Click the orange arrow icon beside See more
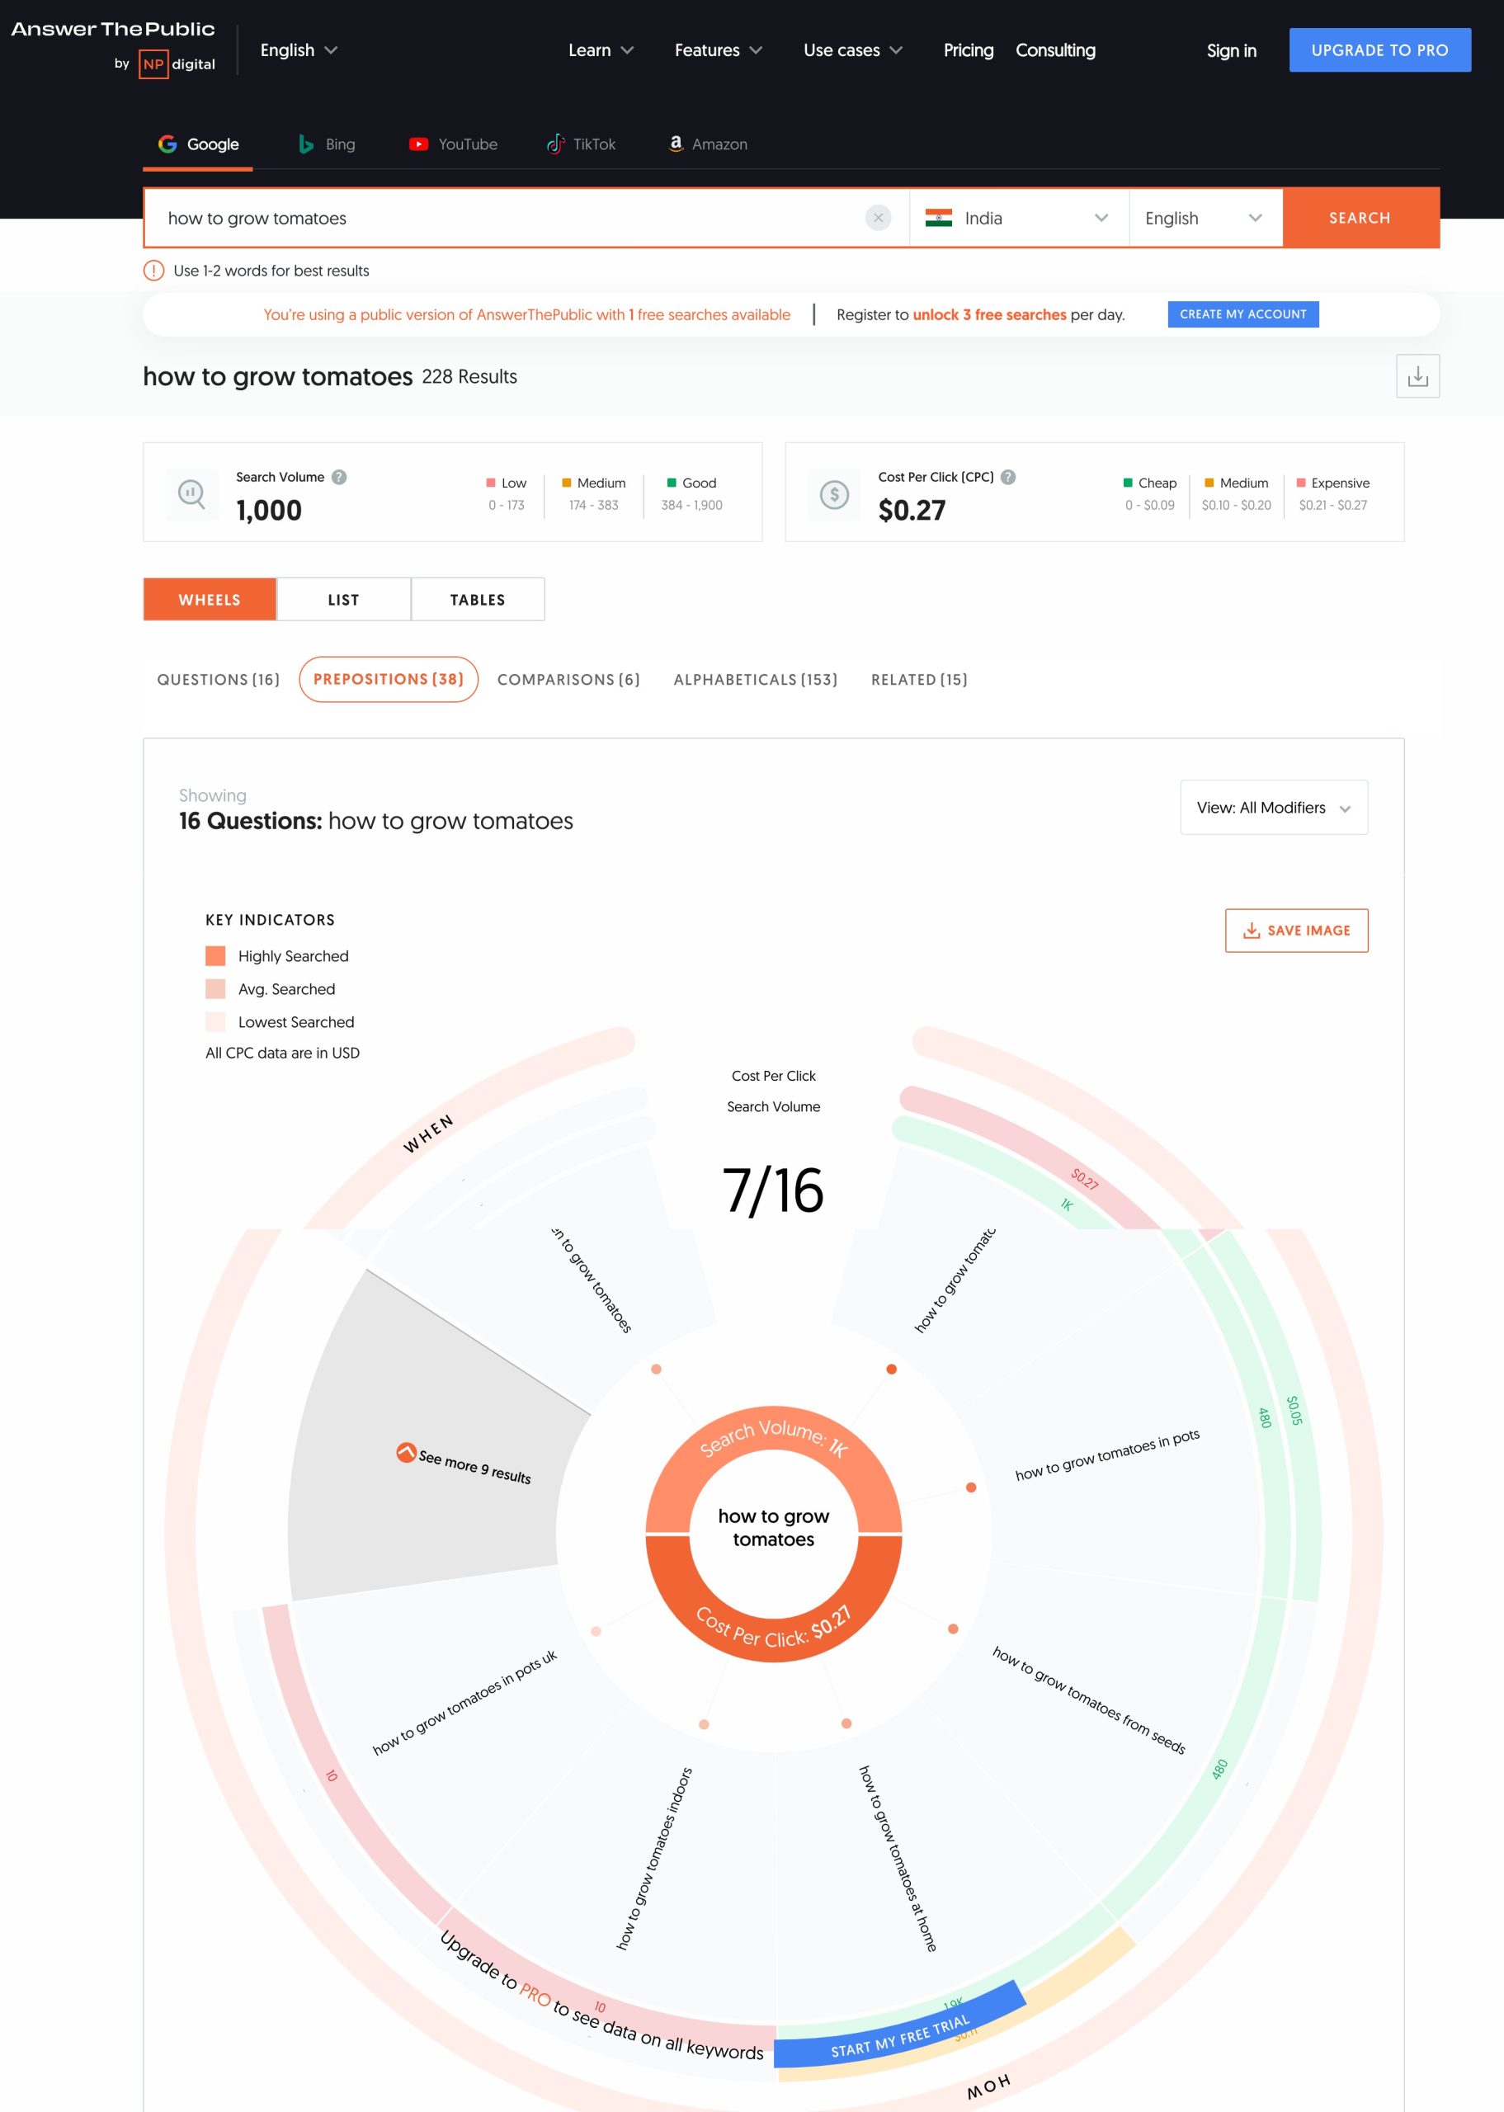 point(406,1452)
